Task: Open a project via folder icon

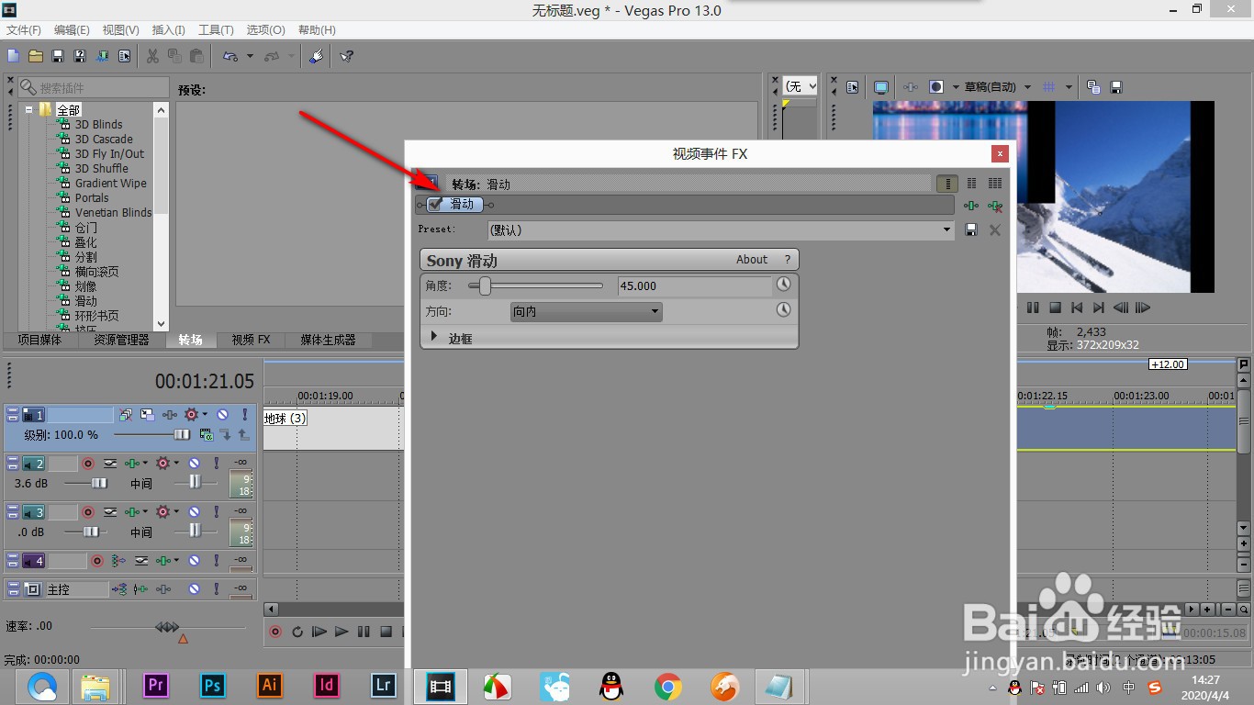Action: 36,56
